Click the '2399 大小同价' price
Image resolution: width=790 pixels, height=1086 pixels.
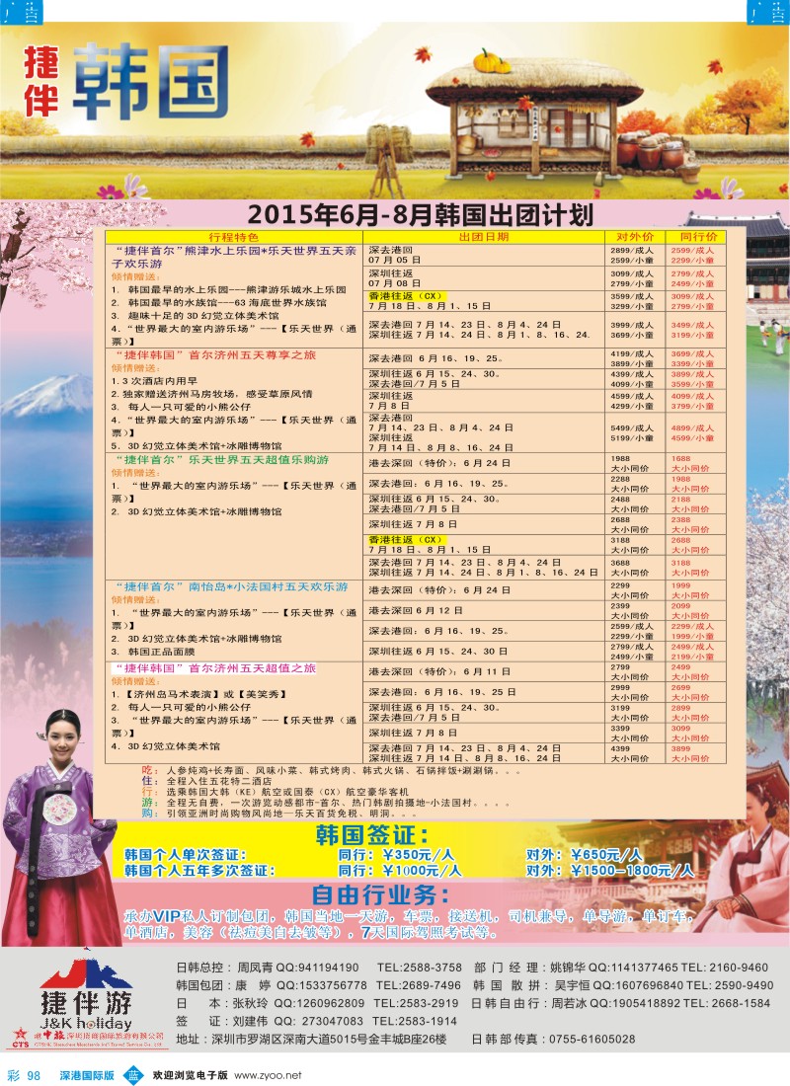630,610
